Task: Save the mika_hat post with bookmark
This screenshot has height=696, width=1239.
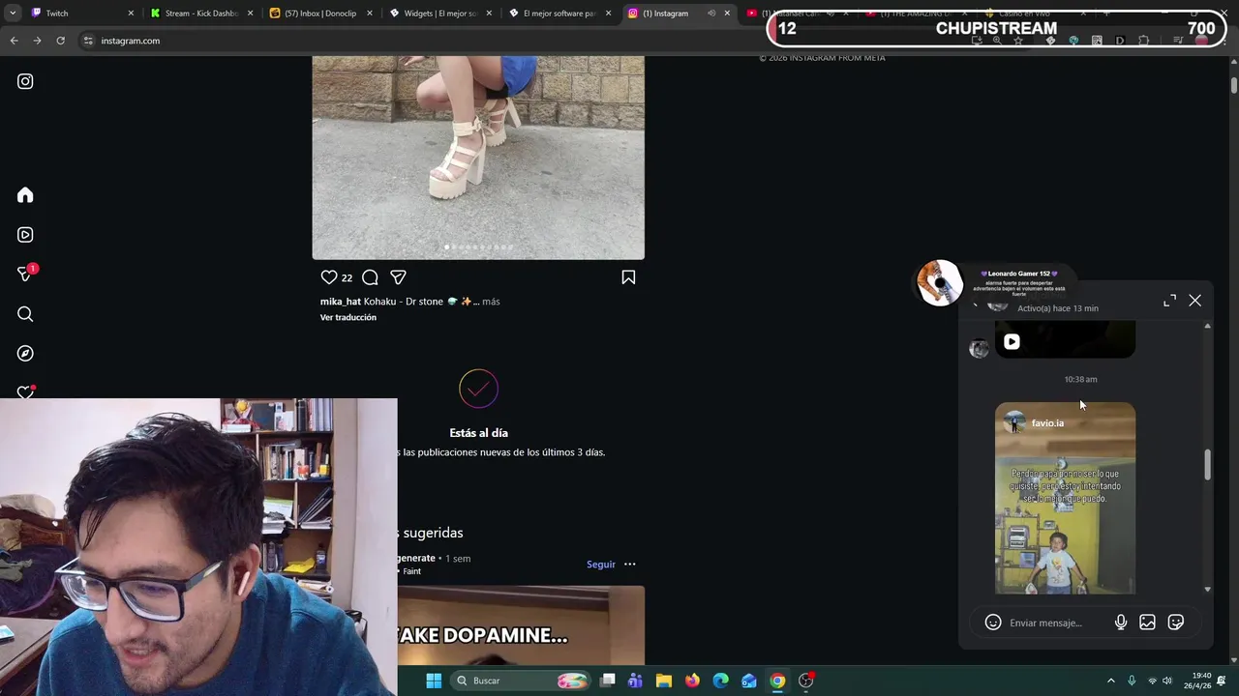Action: [628, 277]
